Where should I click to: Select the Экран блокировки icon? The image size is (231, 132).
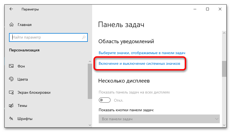11,92
